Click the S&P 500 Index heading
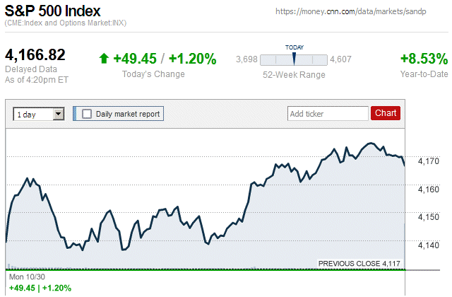452x297 pixels. tap(53, 11)
